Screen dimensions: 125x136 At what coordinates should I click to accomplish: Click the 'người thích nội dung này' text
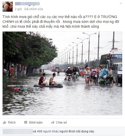click(77, 131)
